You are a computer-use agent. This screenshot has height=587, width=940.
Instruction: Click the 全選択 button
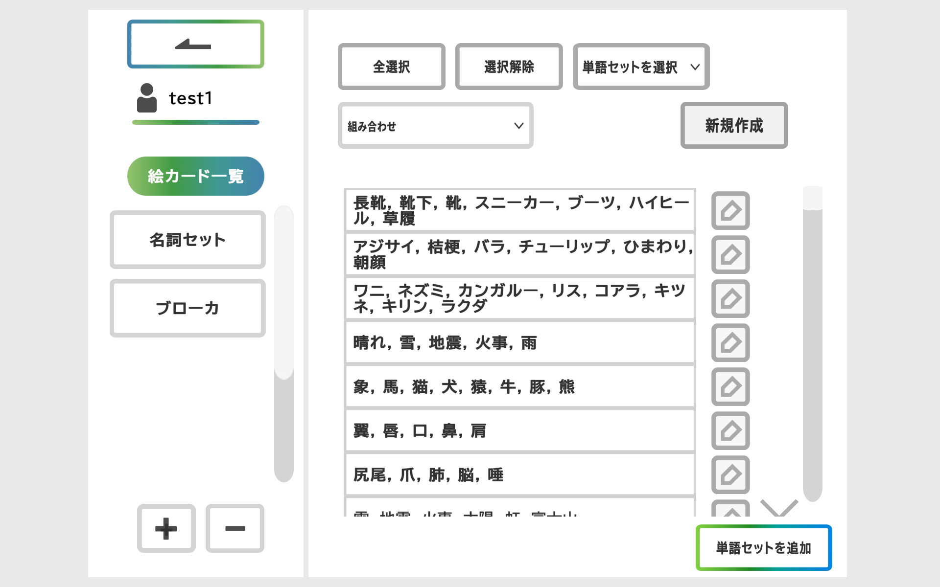click(x=391, y=67)
